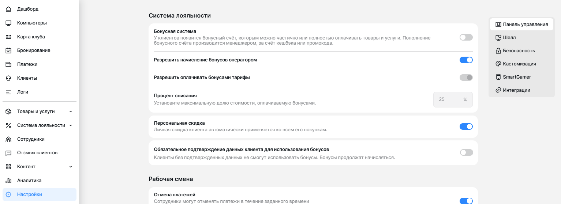Go to Сотрудники section
Image resolution: width=561 pixels, height=204 pixels.
[40, 139]
